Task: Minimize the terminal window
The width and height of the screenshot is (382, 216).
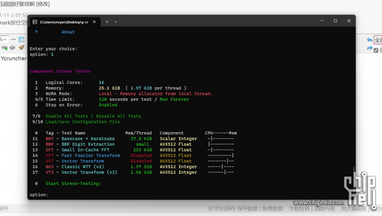Action: pyautogui.click(x=322, y=21)
